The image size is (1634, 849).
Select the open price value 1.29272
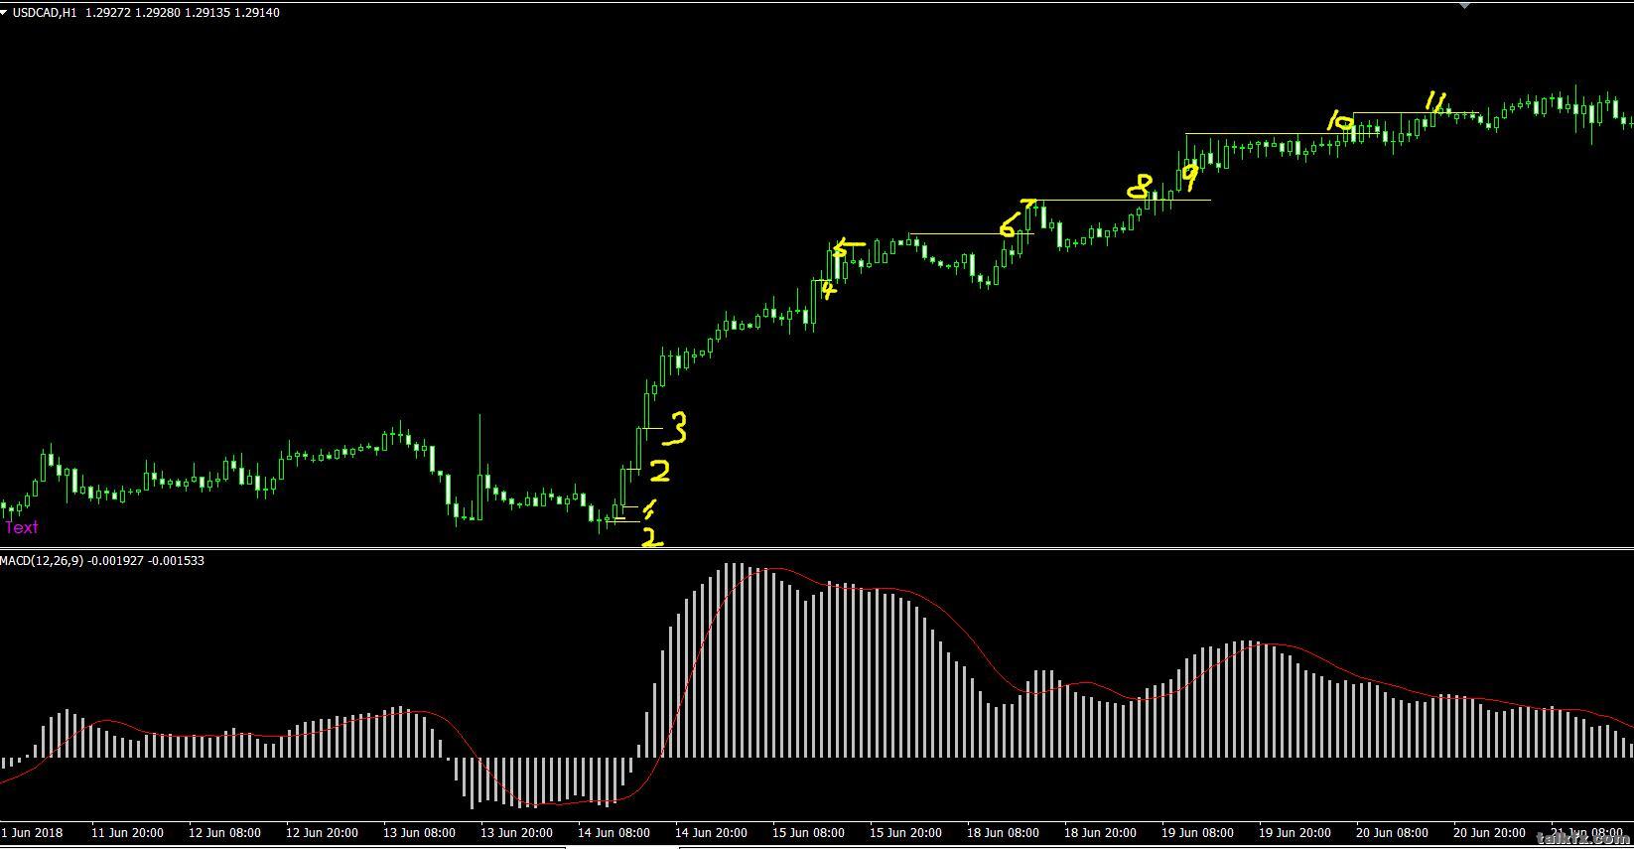(108, 13)
